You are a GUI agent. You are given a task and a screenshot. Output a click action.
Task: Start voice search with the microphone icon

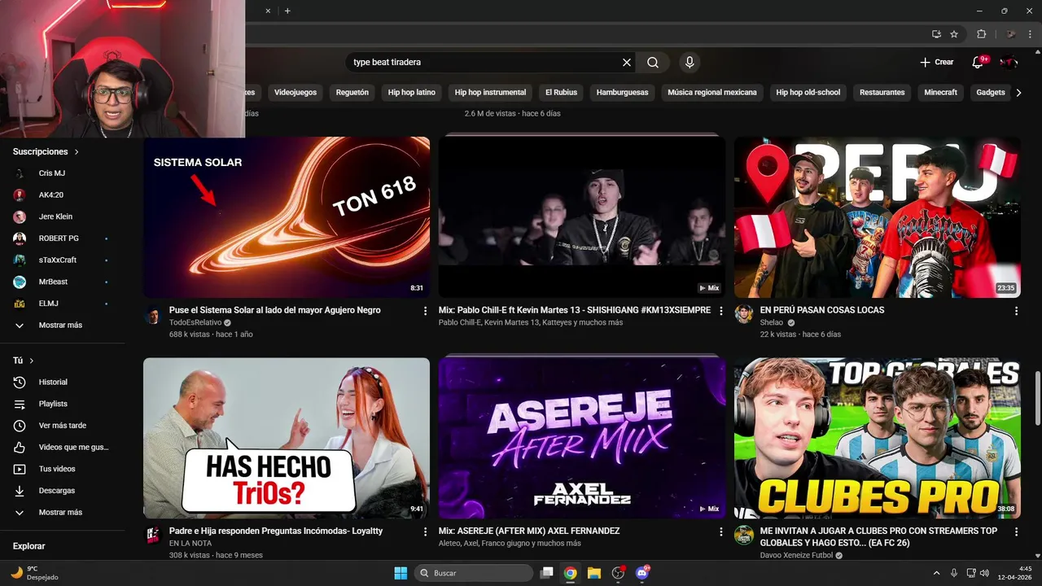[x=690, y=63]
